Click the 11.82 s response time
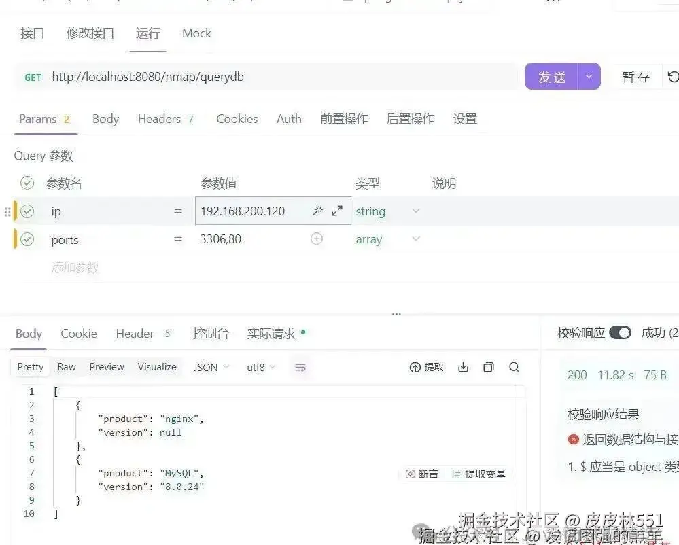 click(x=616, y=375)
